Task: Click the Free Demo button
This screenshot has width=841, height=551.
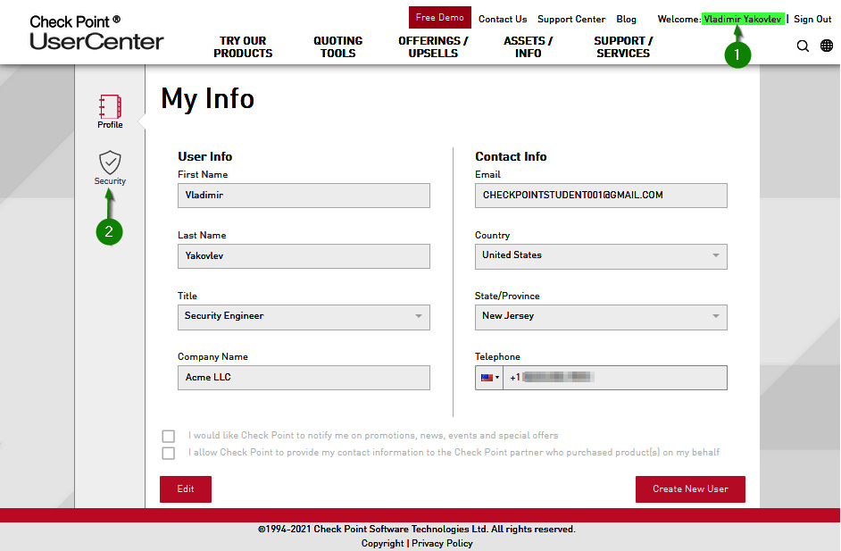Action: pyautogui.click(x=440, y=18)
